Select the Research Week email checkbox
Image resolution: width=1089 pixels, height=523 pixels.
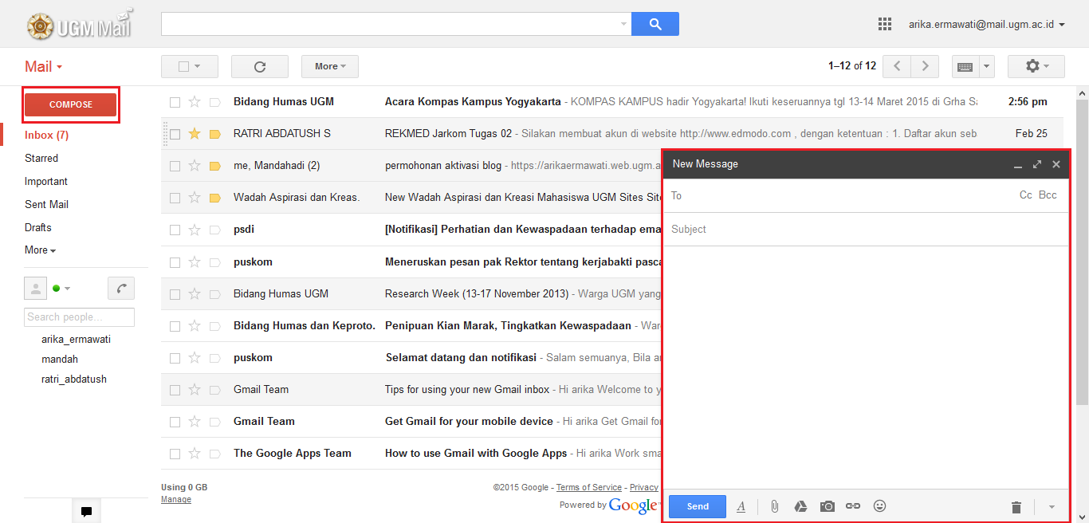pyautogui.click(x=175, y=293)
